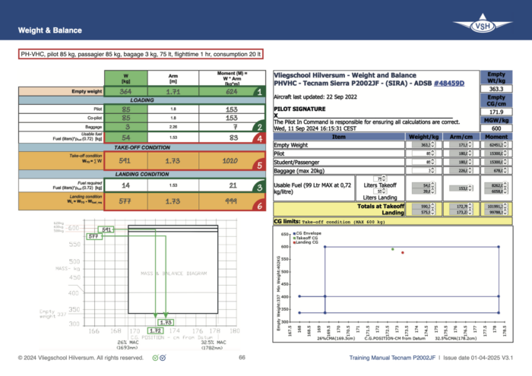Use the Student/Passenger Moment stepper arrows
Image resolution: width=532 pixels, height=376 pixels.
click(505, 162)
